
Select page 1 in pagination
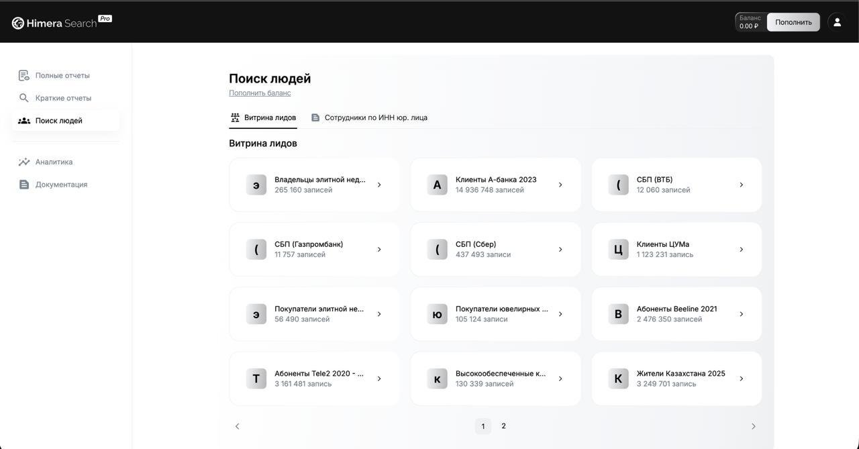(483, 426)
